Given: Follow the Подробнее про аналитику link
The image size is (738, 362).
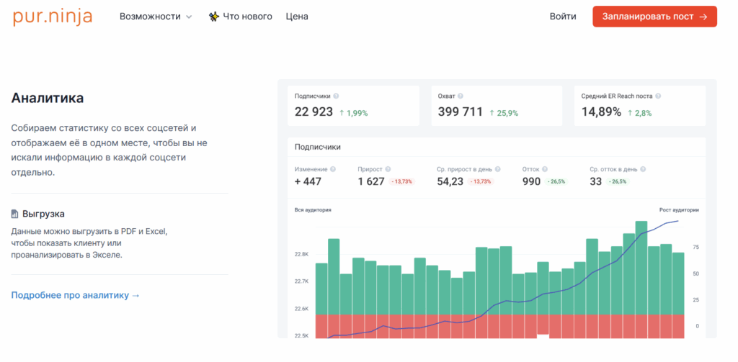Looking at the screenshot, I should (x=76, y=295).
